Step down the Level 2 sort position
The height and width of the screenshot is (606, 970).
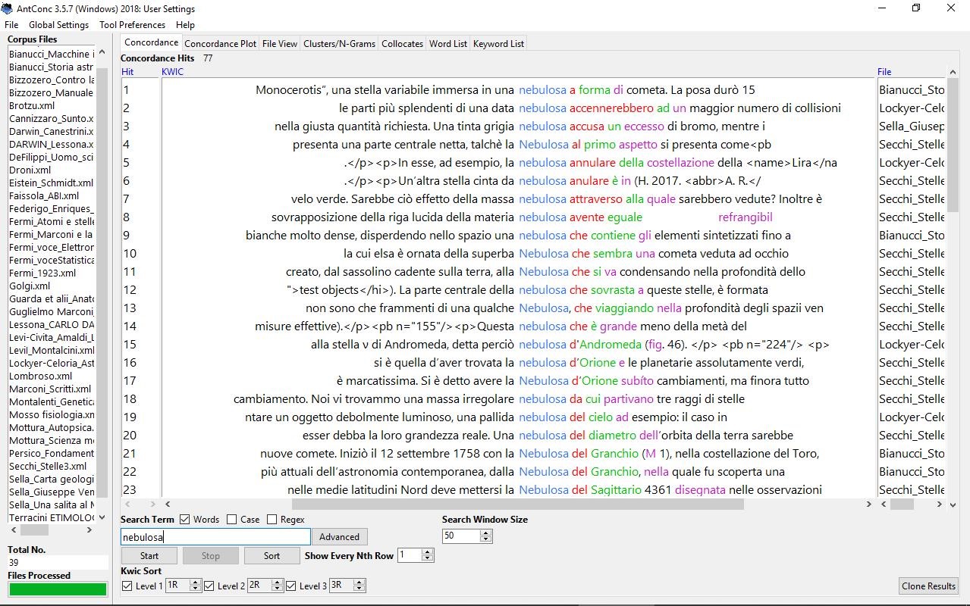click(x=277, y=589)
